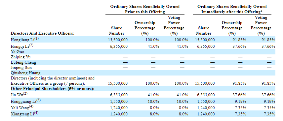Select the 'Other Principal Shareholders (5% or more):' heading

pyautogui.click(x=53, y=89)
